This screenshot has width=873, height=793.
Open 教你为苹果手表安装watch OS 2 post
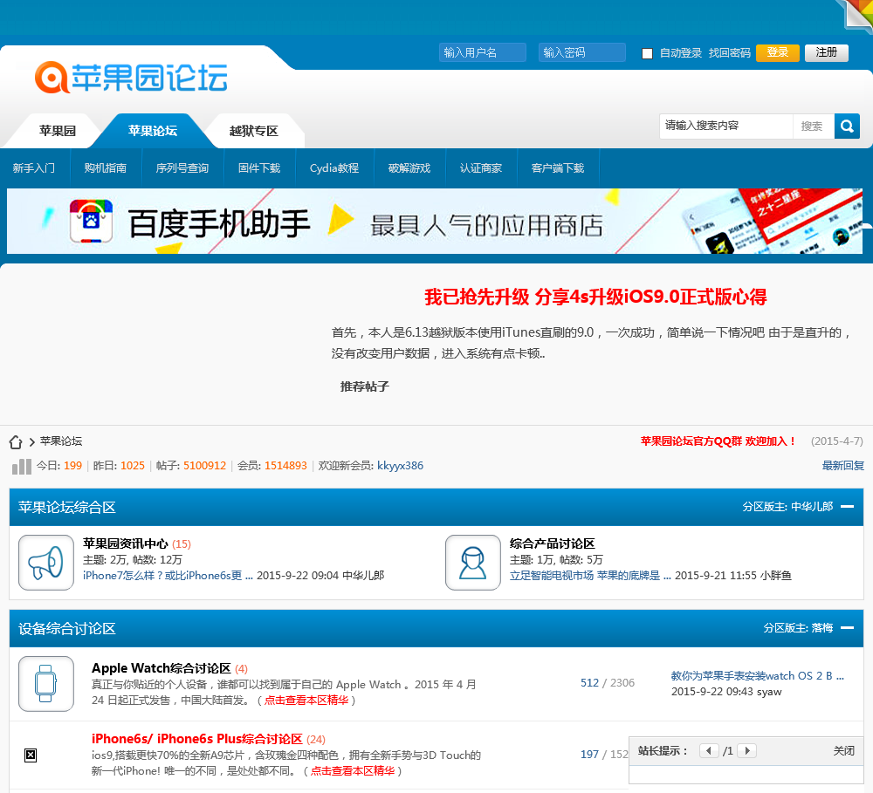(757, 676)
